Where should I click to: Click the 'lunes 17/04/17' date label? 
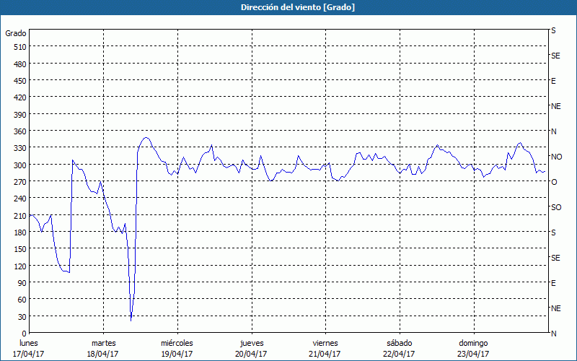point(28,349)
